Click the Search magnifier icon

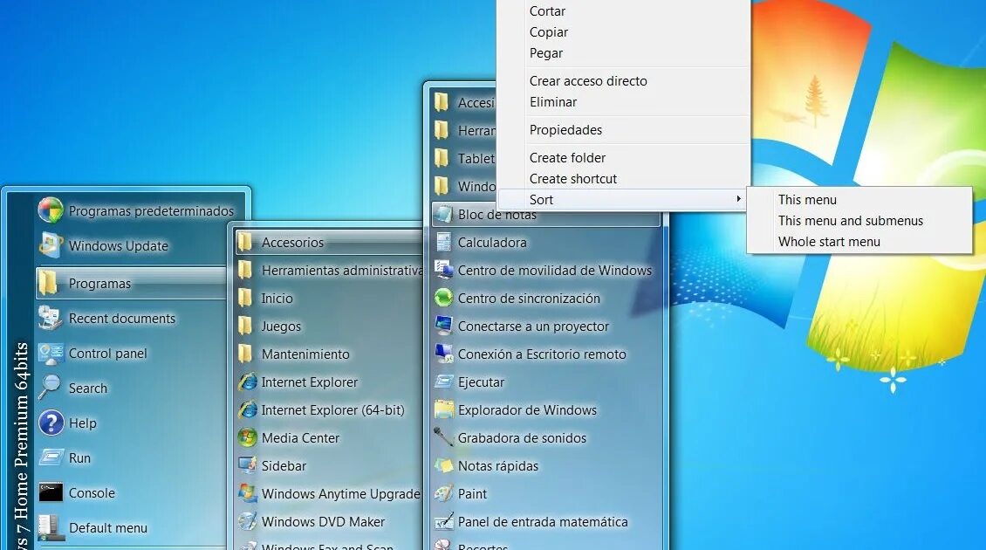(x=49, y=388)
